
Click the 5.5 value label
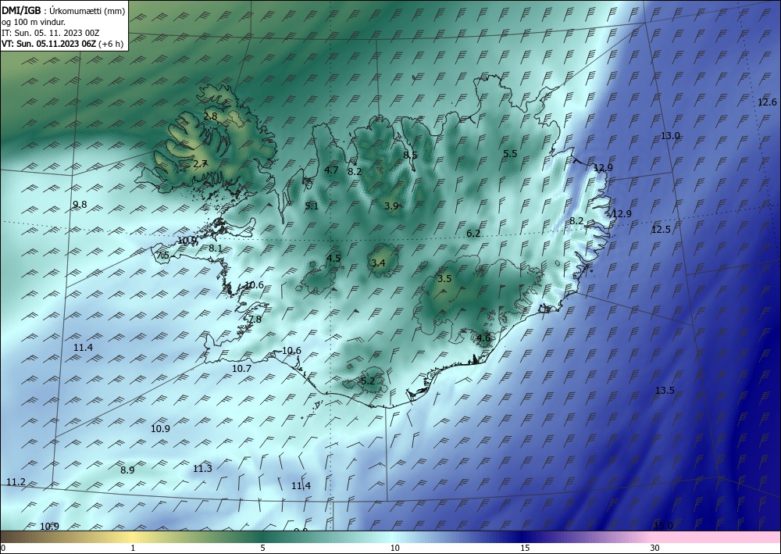pos(510,153)
